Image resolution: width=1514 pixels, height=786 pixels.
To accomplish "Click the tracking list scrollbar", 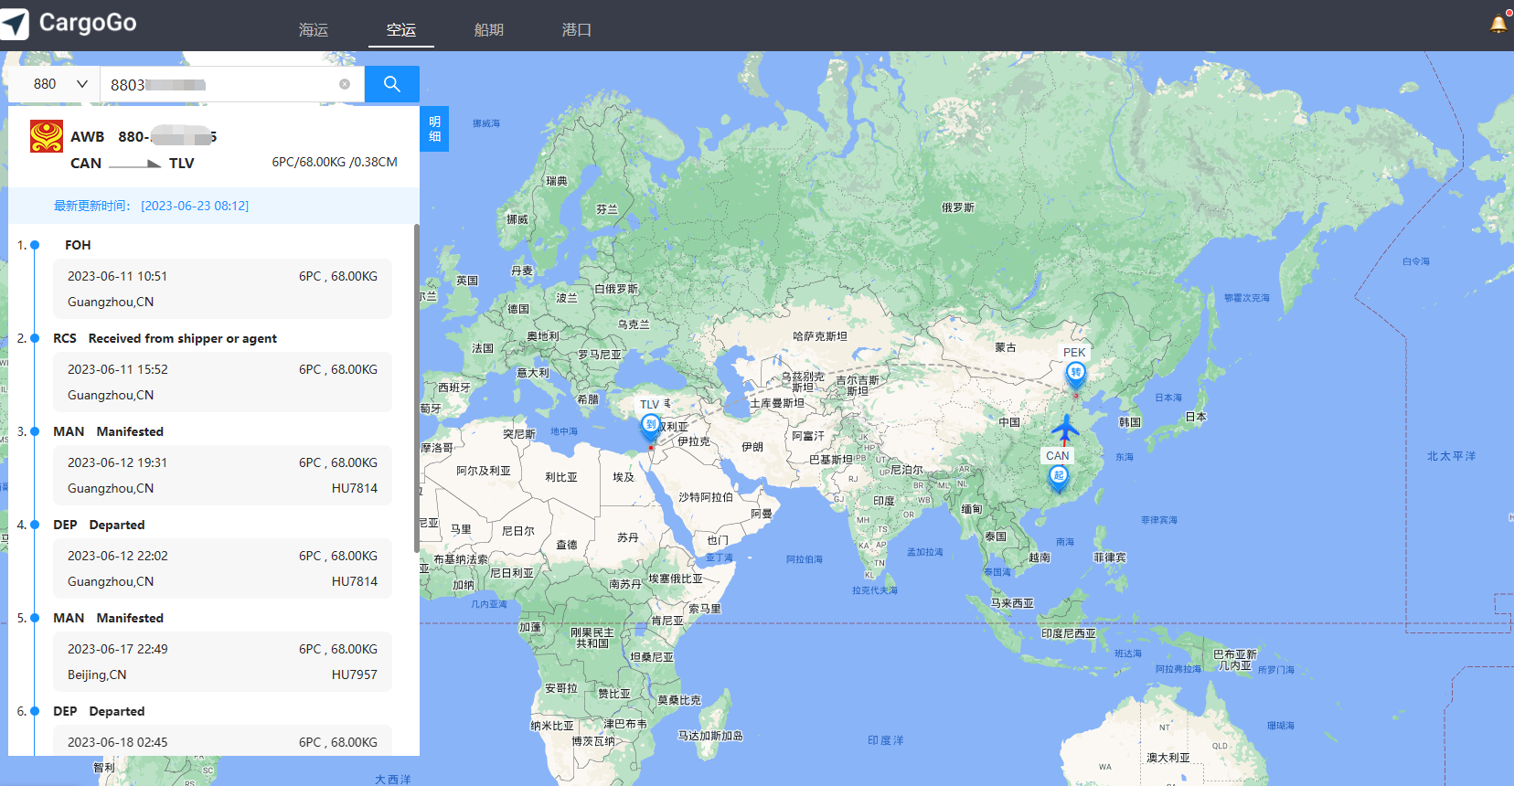I will (x=417, y=388).
